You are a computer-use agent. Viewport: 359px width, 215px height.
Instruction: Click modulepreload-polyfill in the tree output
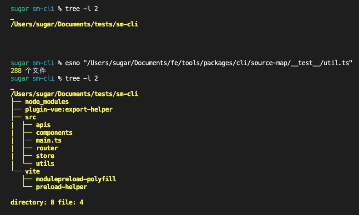pyautogui.click(x=76, y=179)
